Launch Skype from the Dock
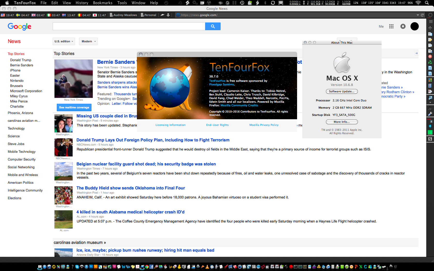434x271 pixels. click(x=77, y=267)
